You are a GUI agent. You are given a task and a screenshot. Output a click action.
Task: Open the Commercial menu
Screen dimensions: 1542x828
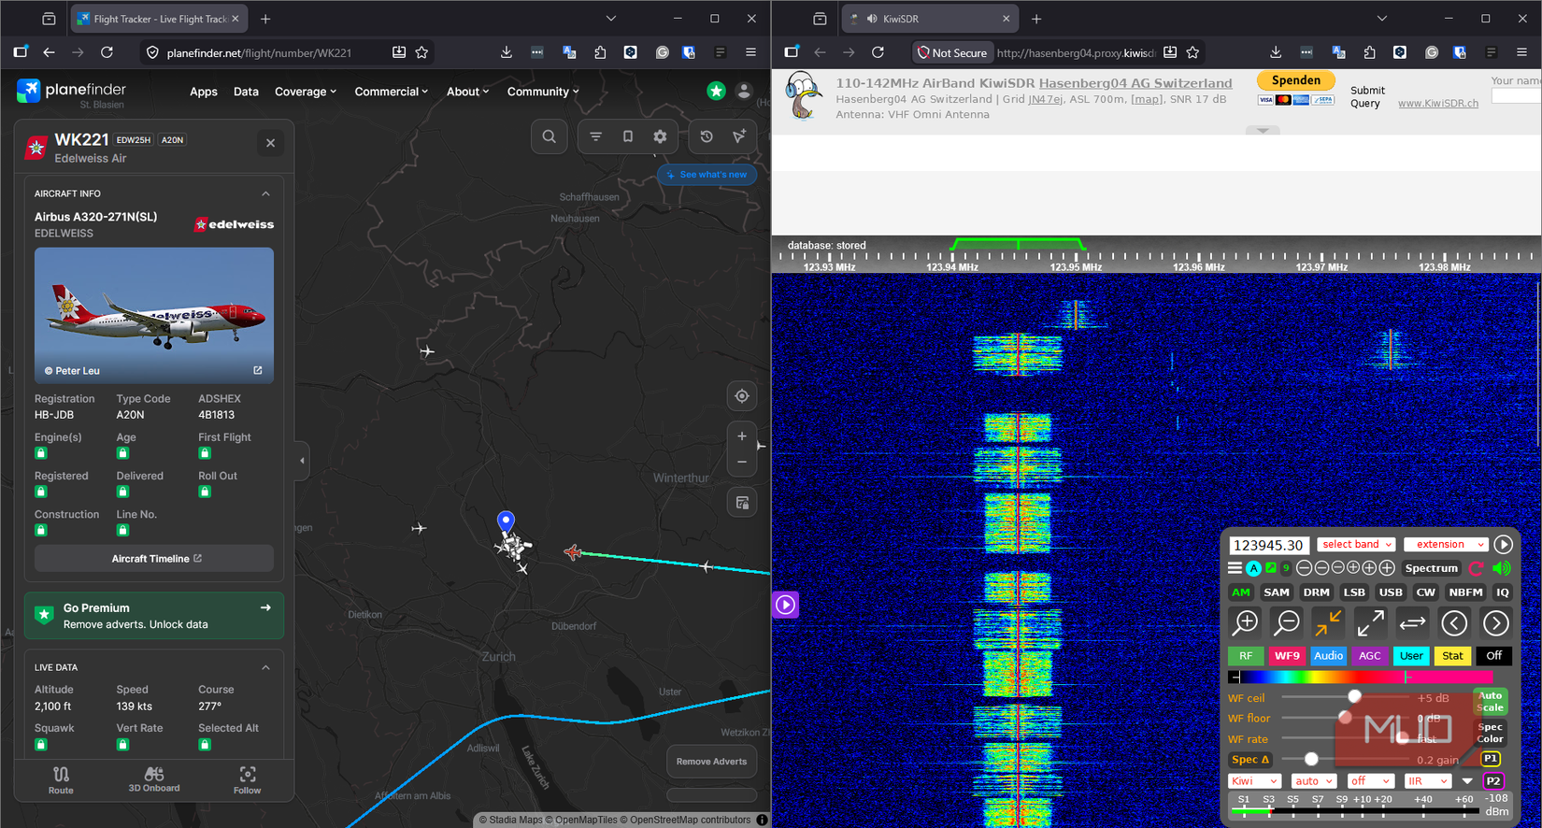point(392,92)
